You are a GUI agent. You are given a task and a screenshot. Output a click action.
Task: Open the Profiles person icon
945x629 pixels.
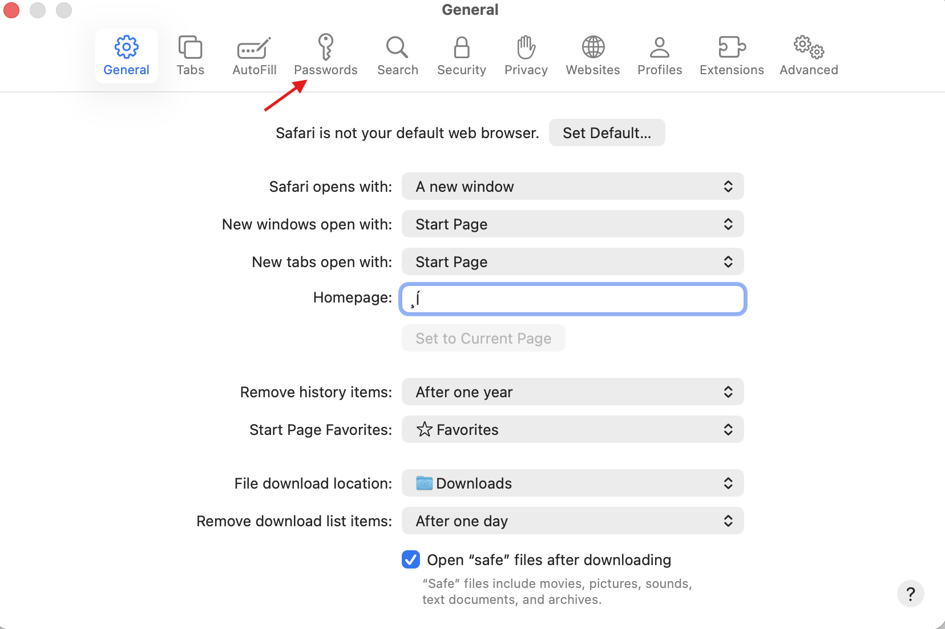tap(660, 47)
